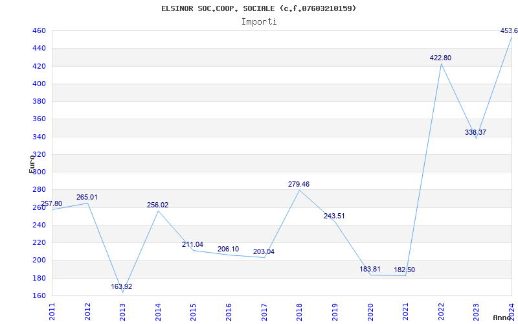Viewport: 518px width, 324px height.
Task: Click the 163.92 data point label
Action: pyautogui.click(x=121, y=286)
